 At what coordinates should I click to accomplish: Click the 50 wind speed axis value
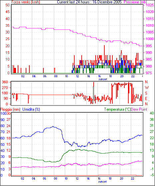(x=7, y=5)
